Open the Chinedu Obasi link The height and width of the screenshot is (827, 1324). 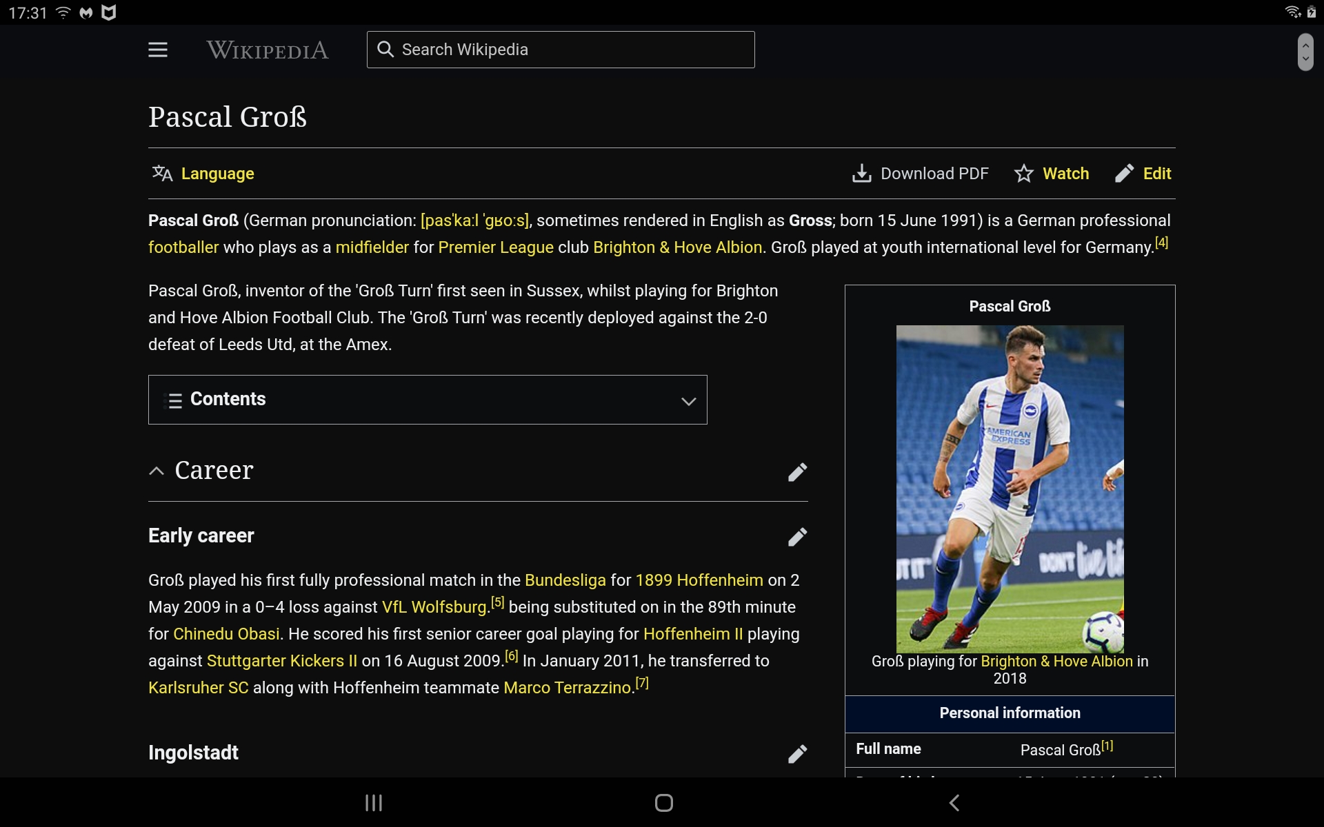pyautogui.click(x=226, y=634)
